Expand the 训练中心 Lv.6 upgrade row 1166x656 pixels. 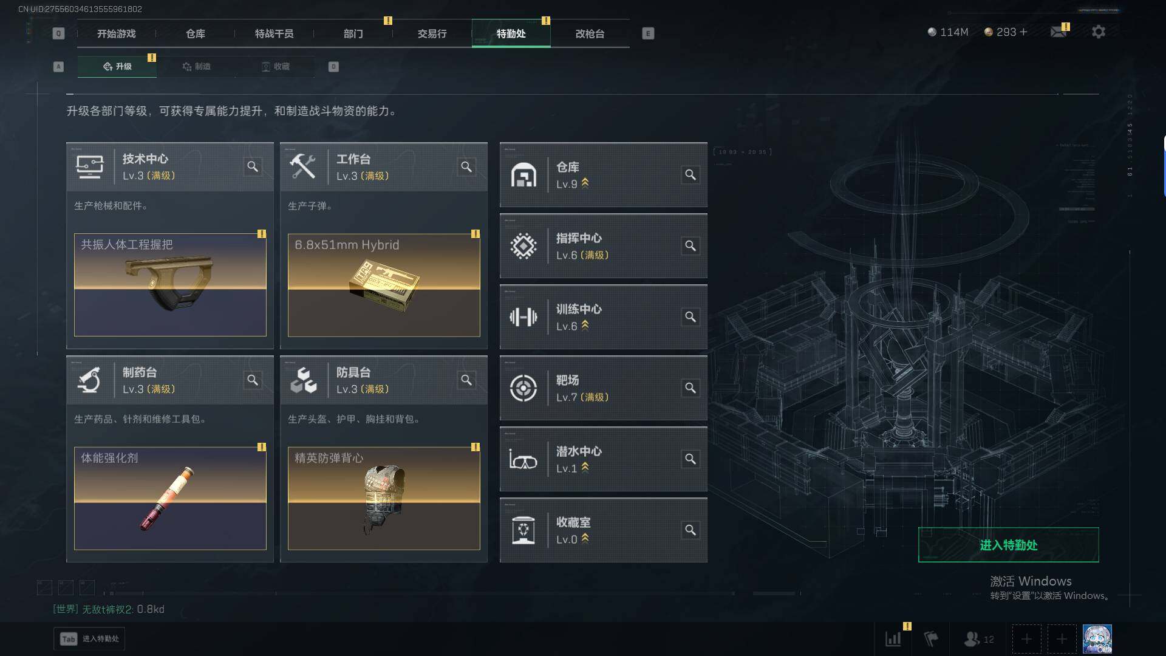[x=603, y=317]
